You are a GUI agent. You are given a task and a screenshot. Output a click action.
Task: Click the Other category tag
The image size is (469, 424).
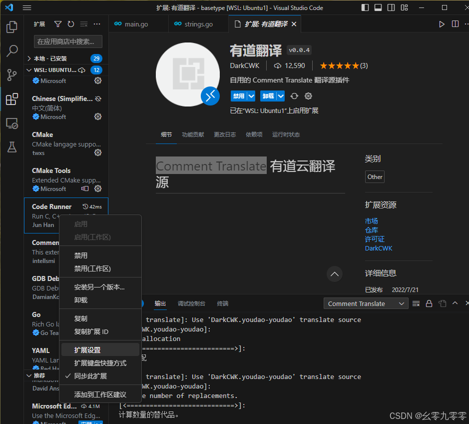pyautogui.click(x=375, y=177)
